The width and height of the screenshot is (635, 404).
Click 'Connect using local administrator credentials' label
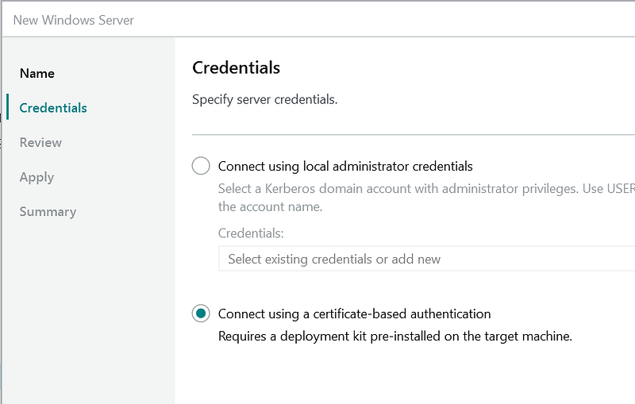[345, 167]
